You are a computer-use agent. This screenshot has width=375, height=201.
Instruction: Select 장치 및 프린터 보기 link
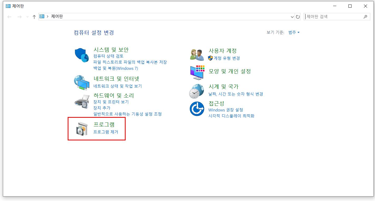coord(111,102)
